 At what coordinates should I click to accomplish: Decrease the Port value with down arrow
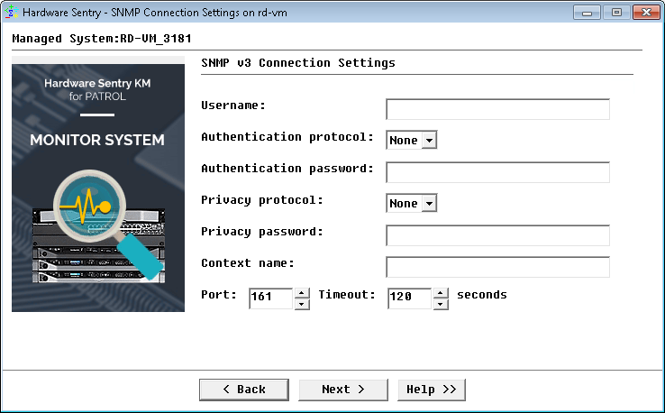pyautogui.click(x=302, y=304)
